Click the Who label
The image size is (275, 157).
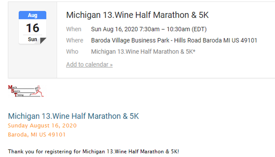[x=72, y=52]
